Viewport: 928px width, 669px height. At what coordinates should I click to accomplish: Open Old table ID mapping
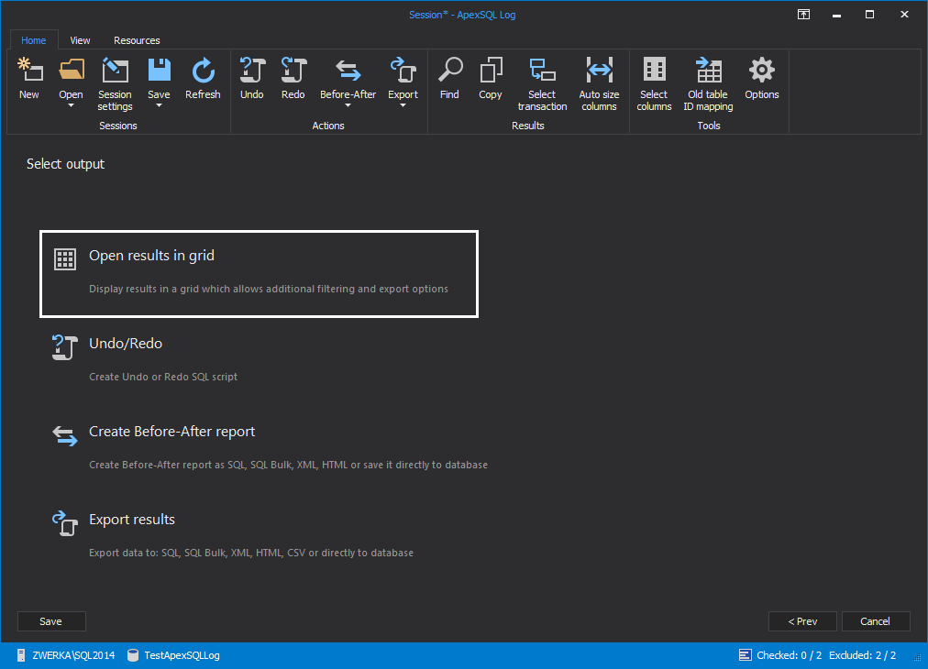click(708, 71)
